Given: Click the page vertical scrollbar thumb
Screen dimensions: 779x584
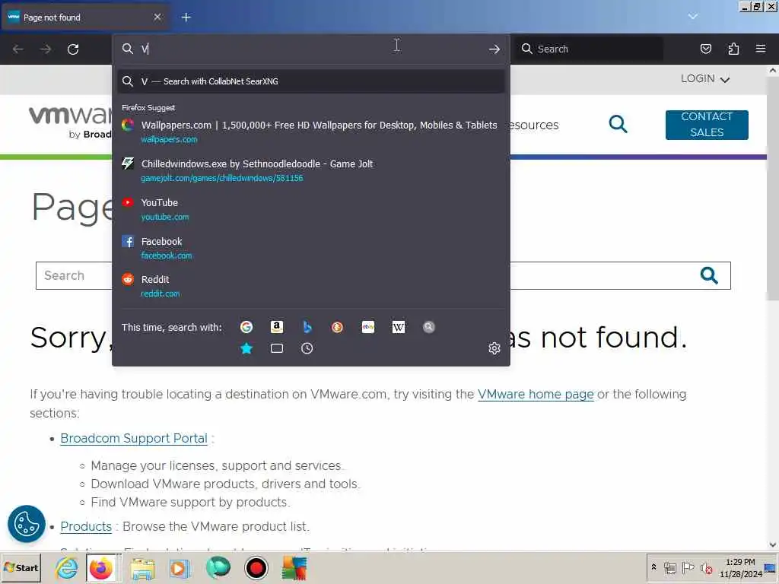Looking at the screenshot, I should pos(773,189).
